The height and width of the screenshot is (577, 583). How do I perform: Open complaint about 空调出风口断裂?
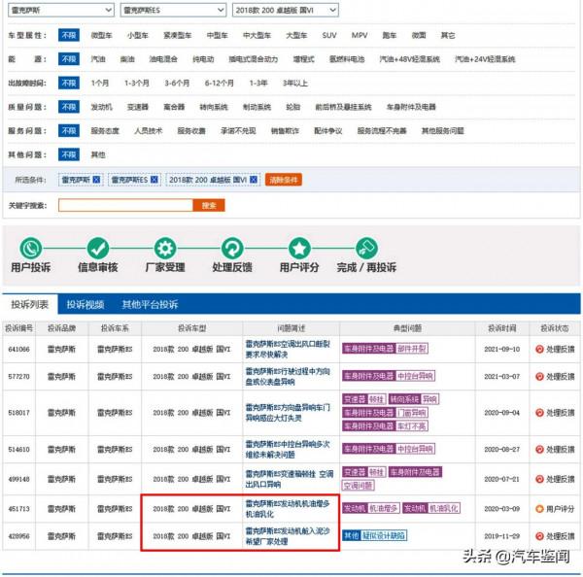pos(288,349)
